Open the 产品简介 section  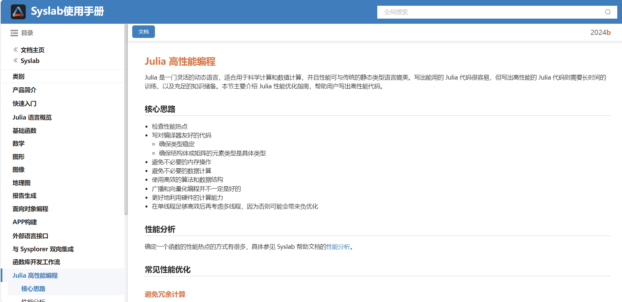[24, 90]
